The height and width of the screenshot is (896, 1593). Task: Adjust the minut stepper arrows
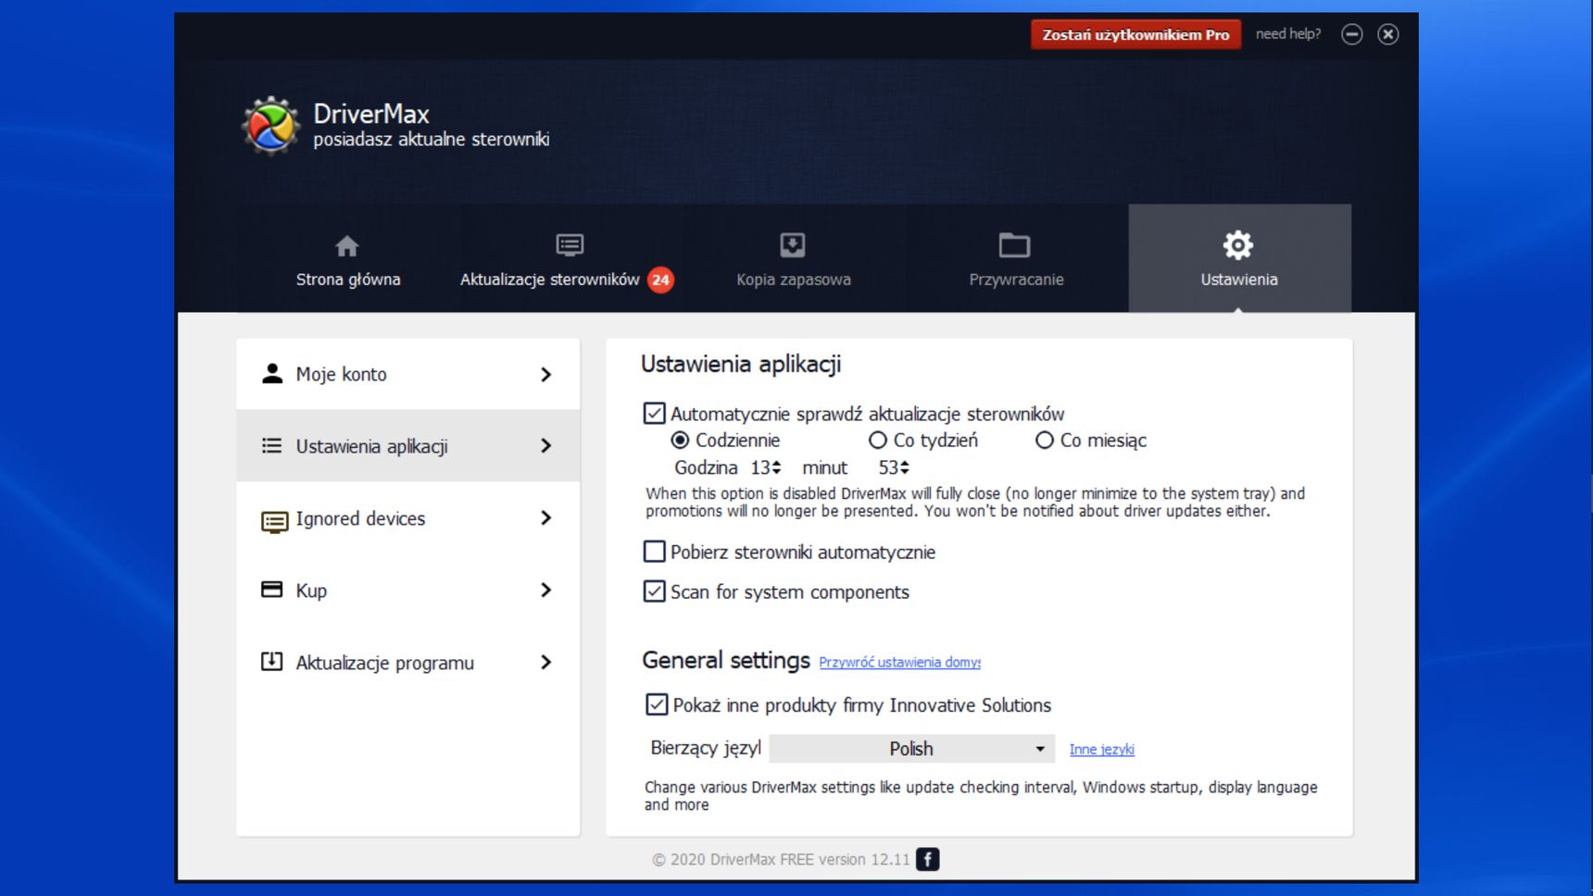[x=905, y=467]
